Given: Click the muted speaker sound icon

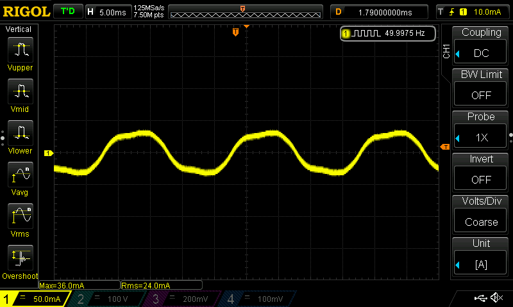Looking at the screenshot, I should [x=496, y=297].
